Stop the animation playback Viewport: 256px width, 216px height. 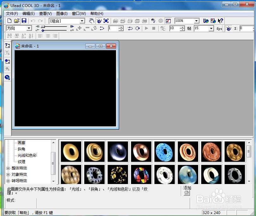tap(154, 28)
